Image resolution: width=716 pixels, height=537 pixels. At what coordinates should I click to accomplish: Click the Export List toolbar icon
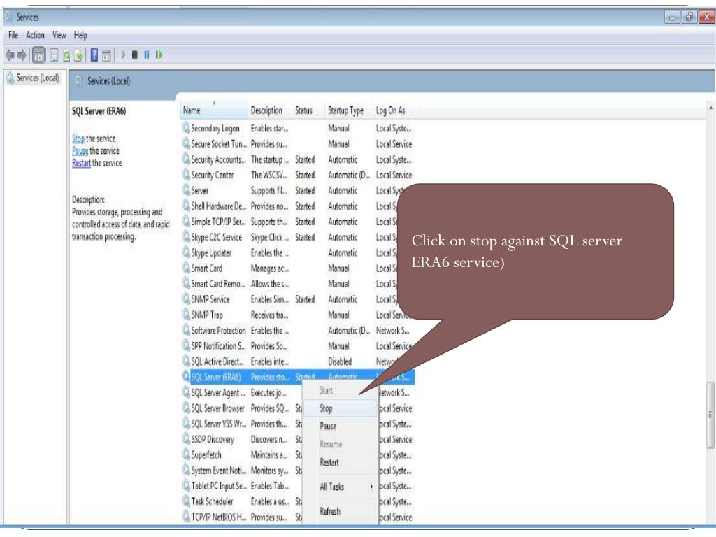pos(78,55)
